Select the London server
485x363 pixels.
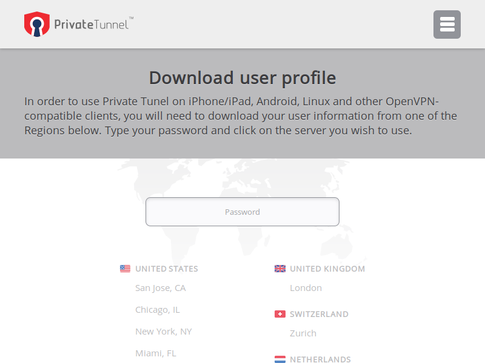pos(306,288)
